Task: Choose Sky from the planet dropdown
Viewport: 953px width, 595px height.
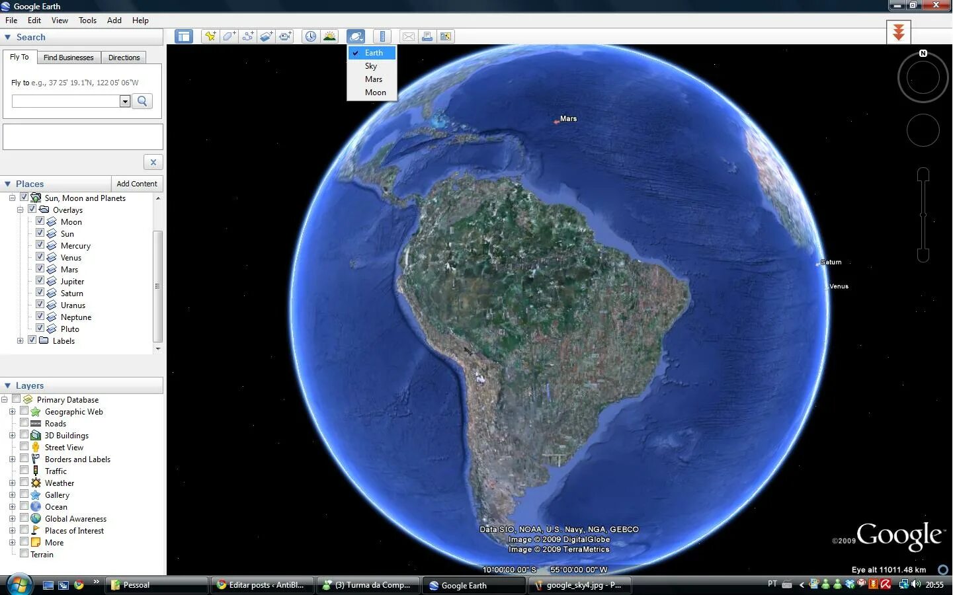Action: pyautogui.click(x=372, y=66)
